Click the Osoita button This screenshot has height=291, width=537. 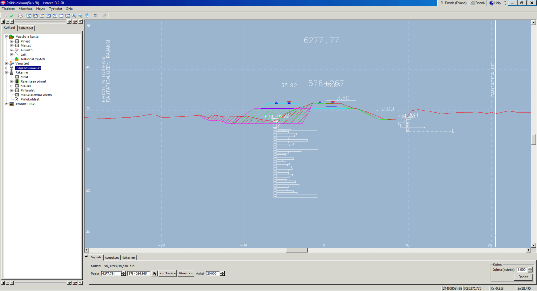coord(523,277)
